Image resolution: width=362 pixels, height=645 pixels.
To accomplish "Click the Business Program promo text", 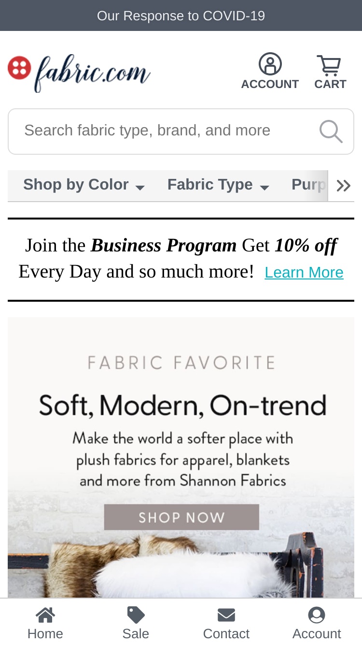I will pos(164,246).
